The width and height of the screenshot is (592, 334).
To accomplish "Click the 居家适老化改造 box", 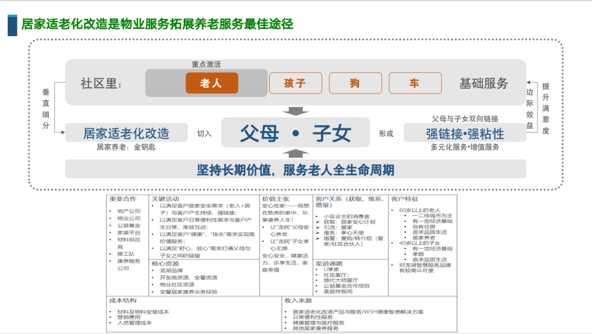I will [126, 133].
